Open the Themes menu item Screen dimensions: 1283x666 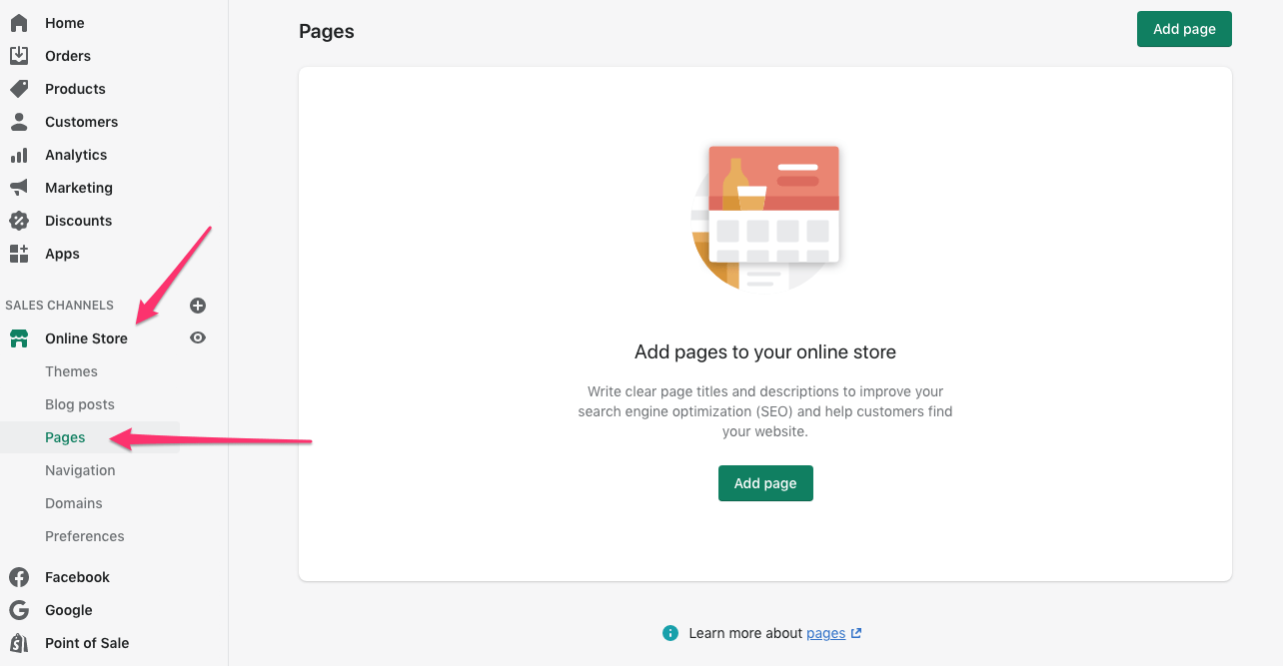71,370
